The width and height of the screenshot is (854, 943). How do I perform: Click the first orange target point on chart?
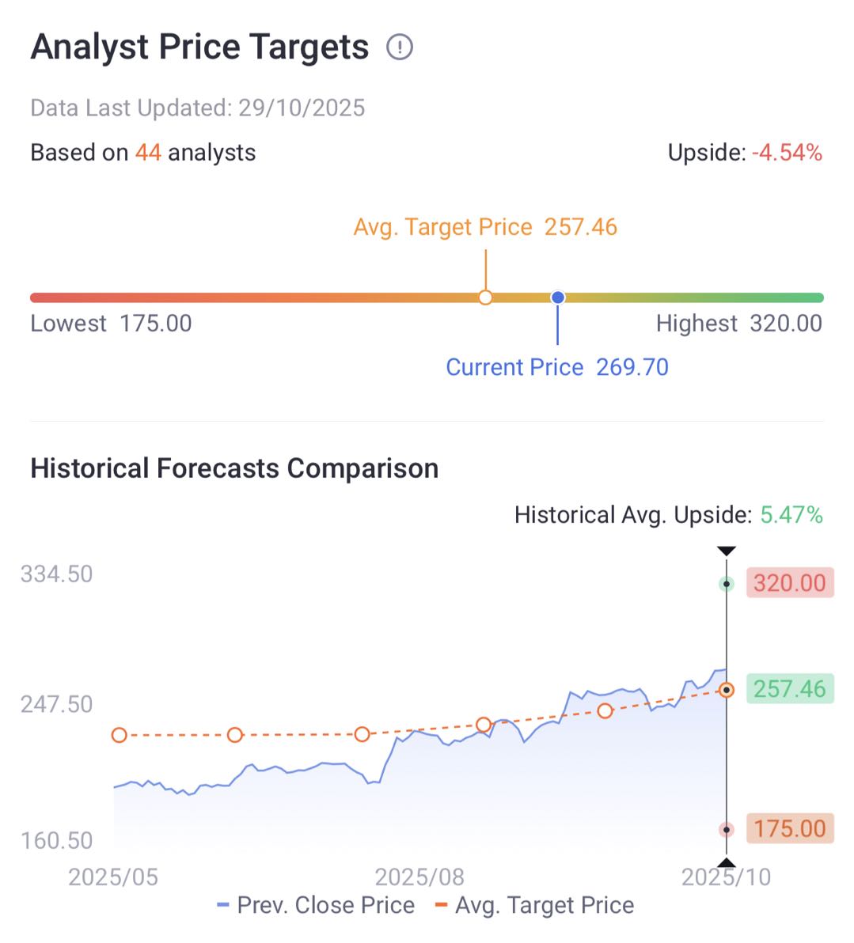coord(120,735)
